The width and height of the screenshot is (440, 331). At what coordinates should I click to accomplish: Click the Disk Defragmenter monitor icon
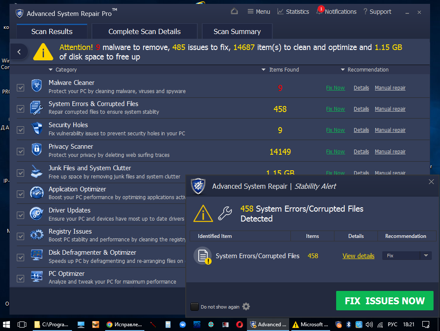(x=37, y=255)
